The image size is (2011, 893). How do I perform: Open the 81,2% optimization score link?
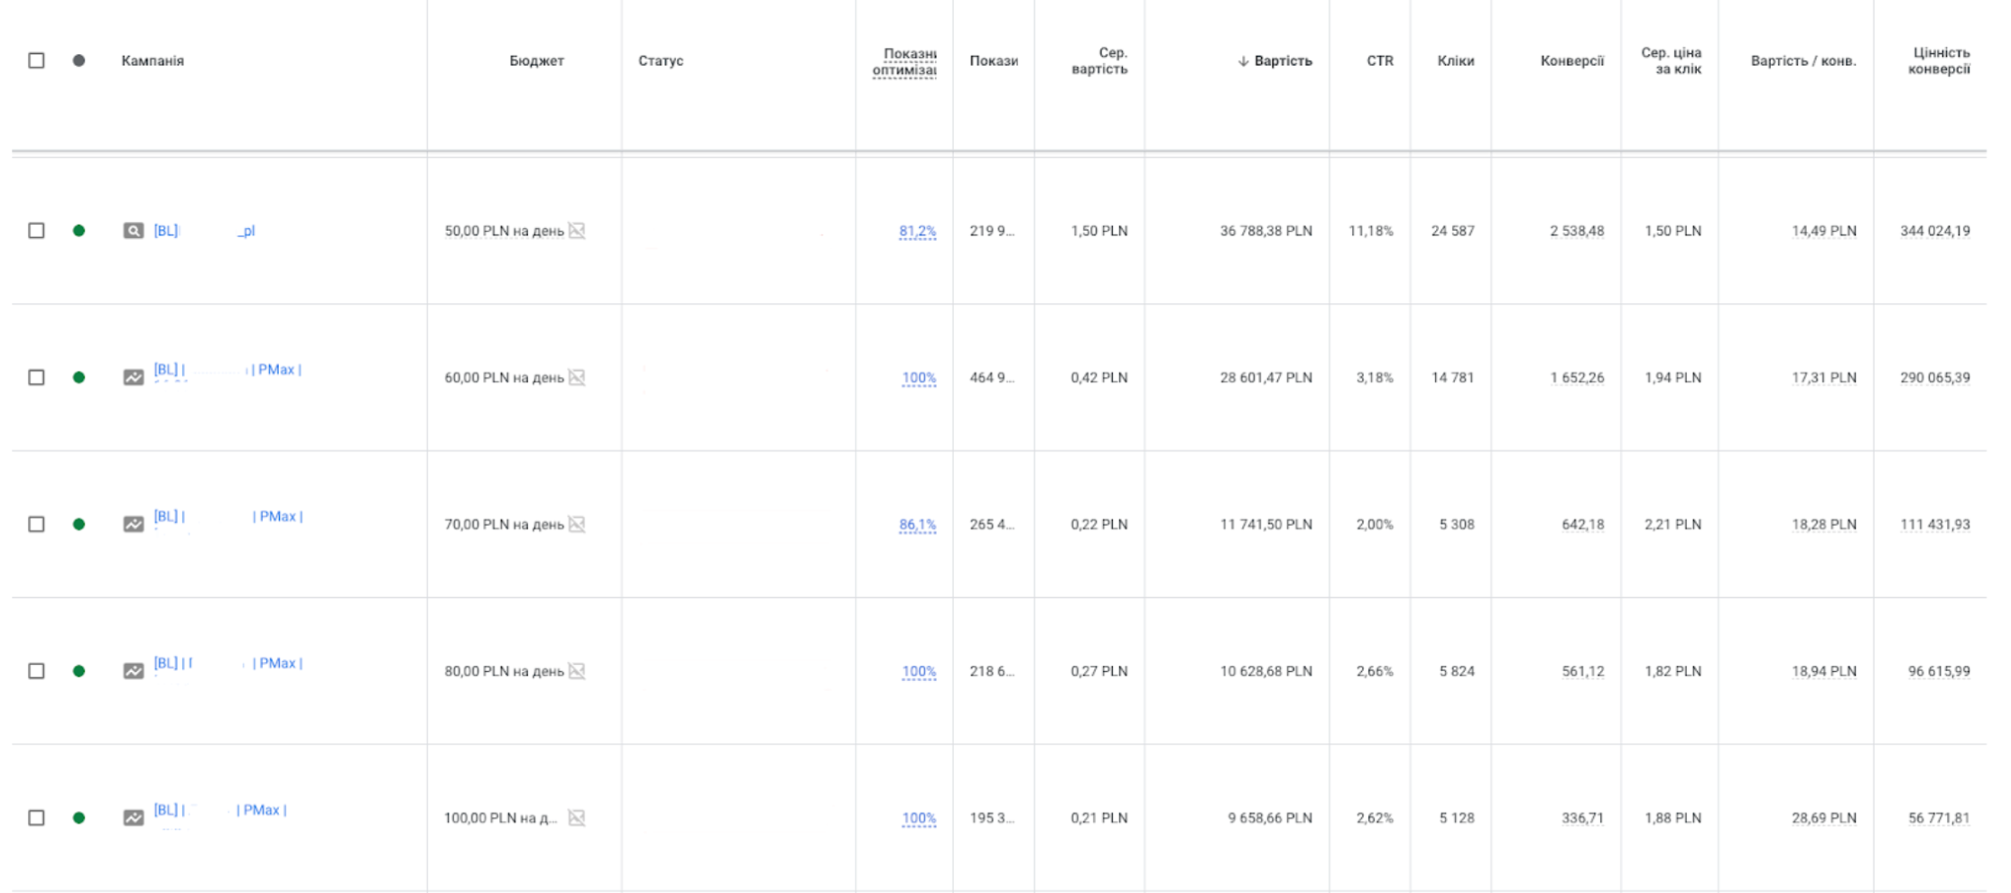pyautogui.click(x=917, y=232)
